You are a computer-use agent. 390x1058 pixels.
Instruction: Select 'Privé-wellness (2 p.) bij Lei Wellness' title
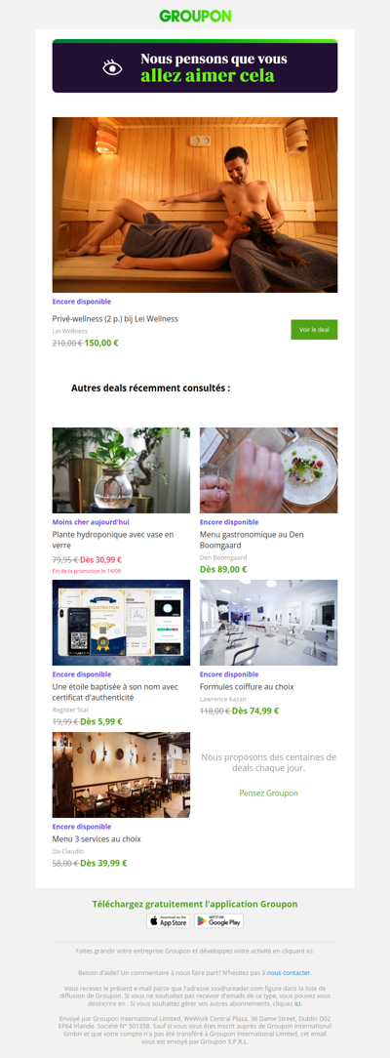pos(115,318)
